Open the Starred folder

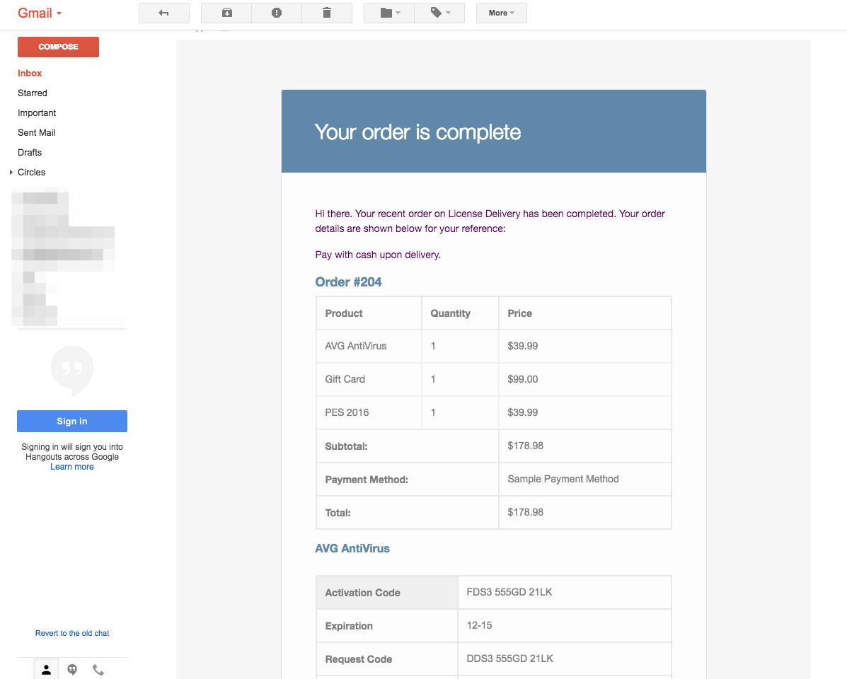[33, 93]
